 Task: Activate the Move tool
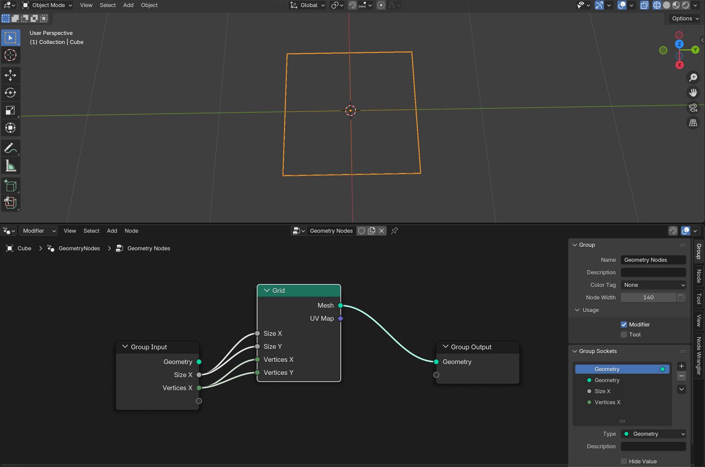(x=10, y=75)
